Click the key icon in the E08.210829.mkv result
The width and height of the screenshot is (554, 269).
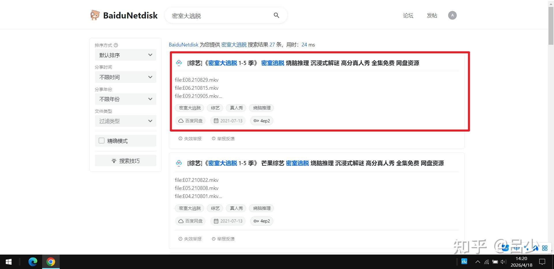tap(256, 121)
